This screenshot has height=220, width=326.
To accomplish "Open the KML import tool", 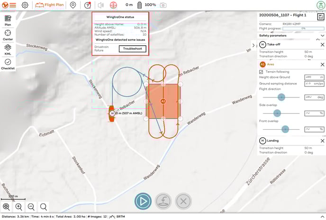I will click(x=8, y=49).
